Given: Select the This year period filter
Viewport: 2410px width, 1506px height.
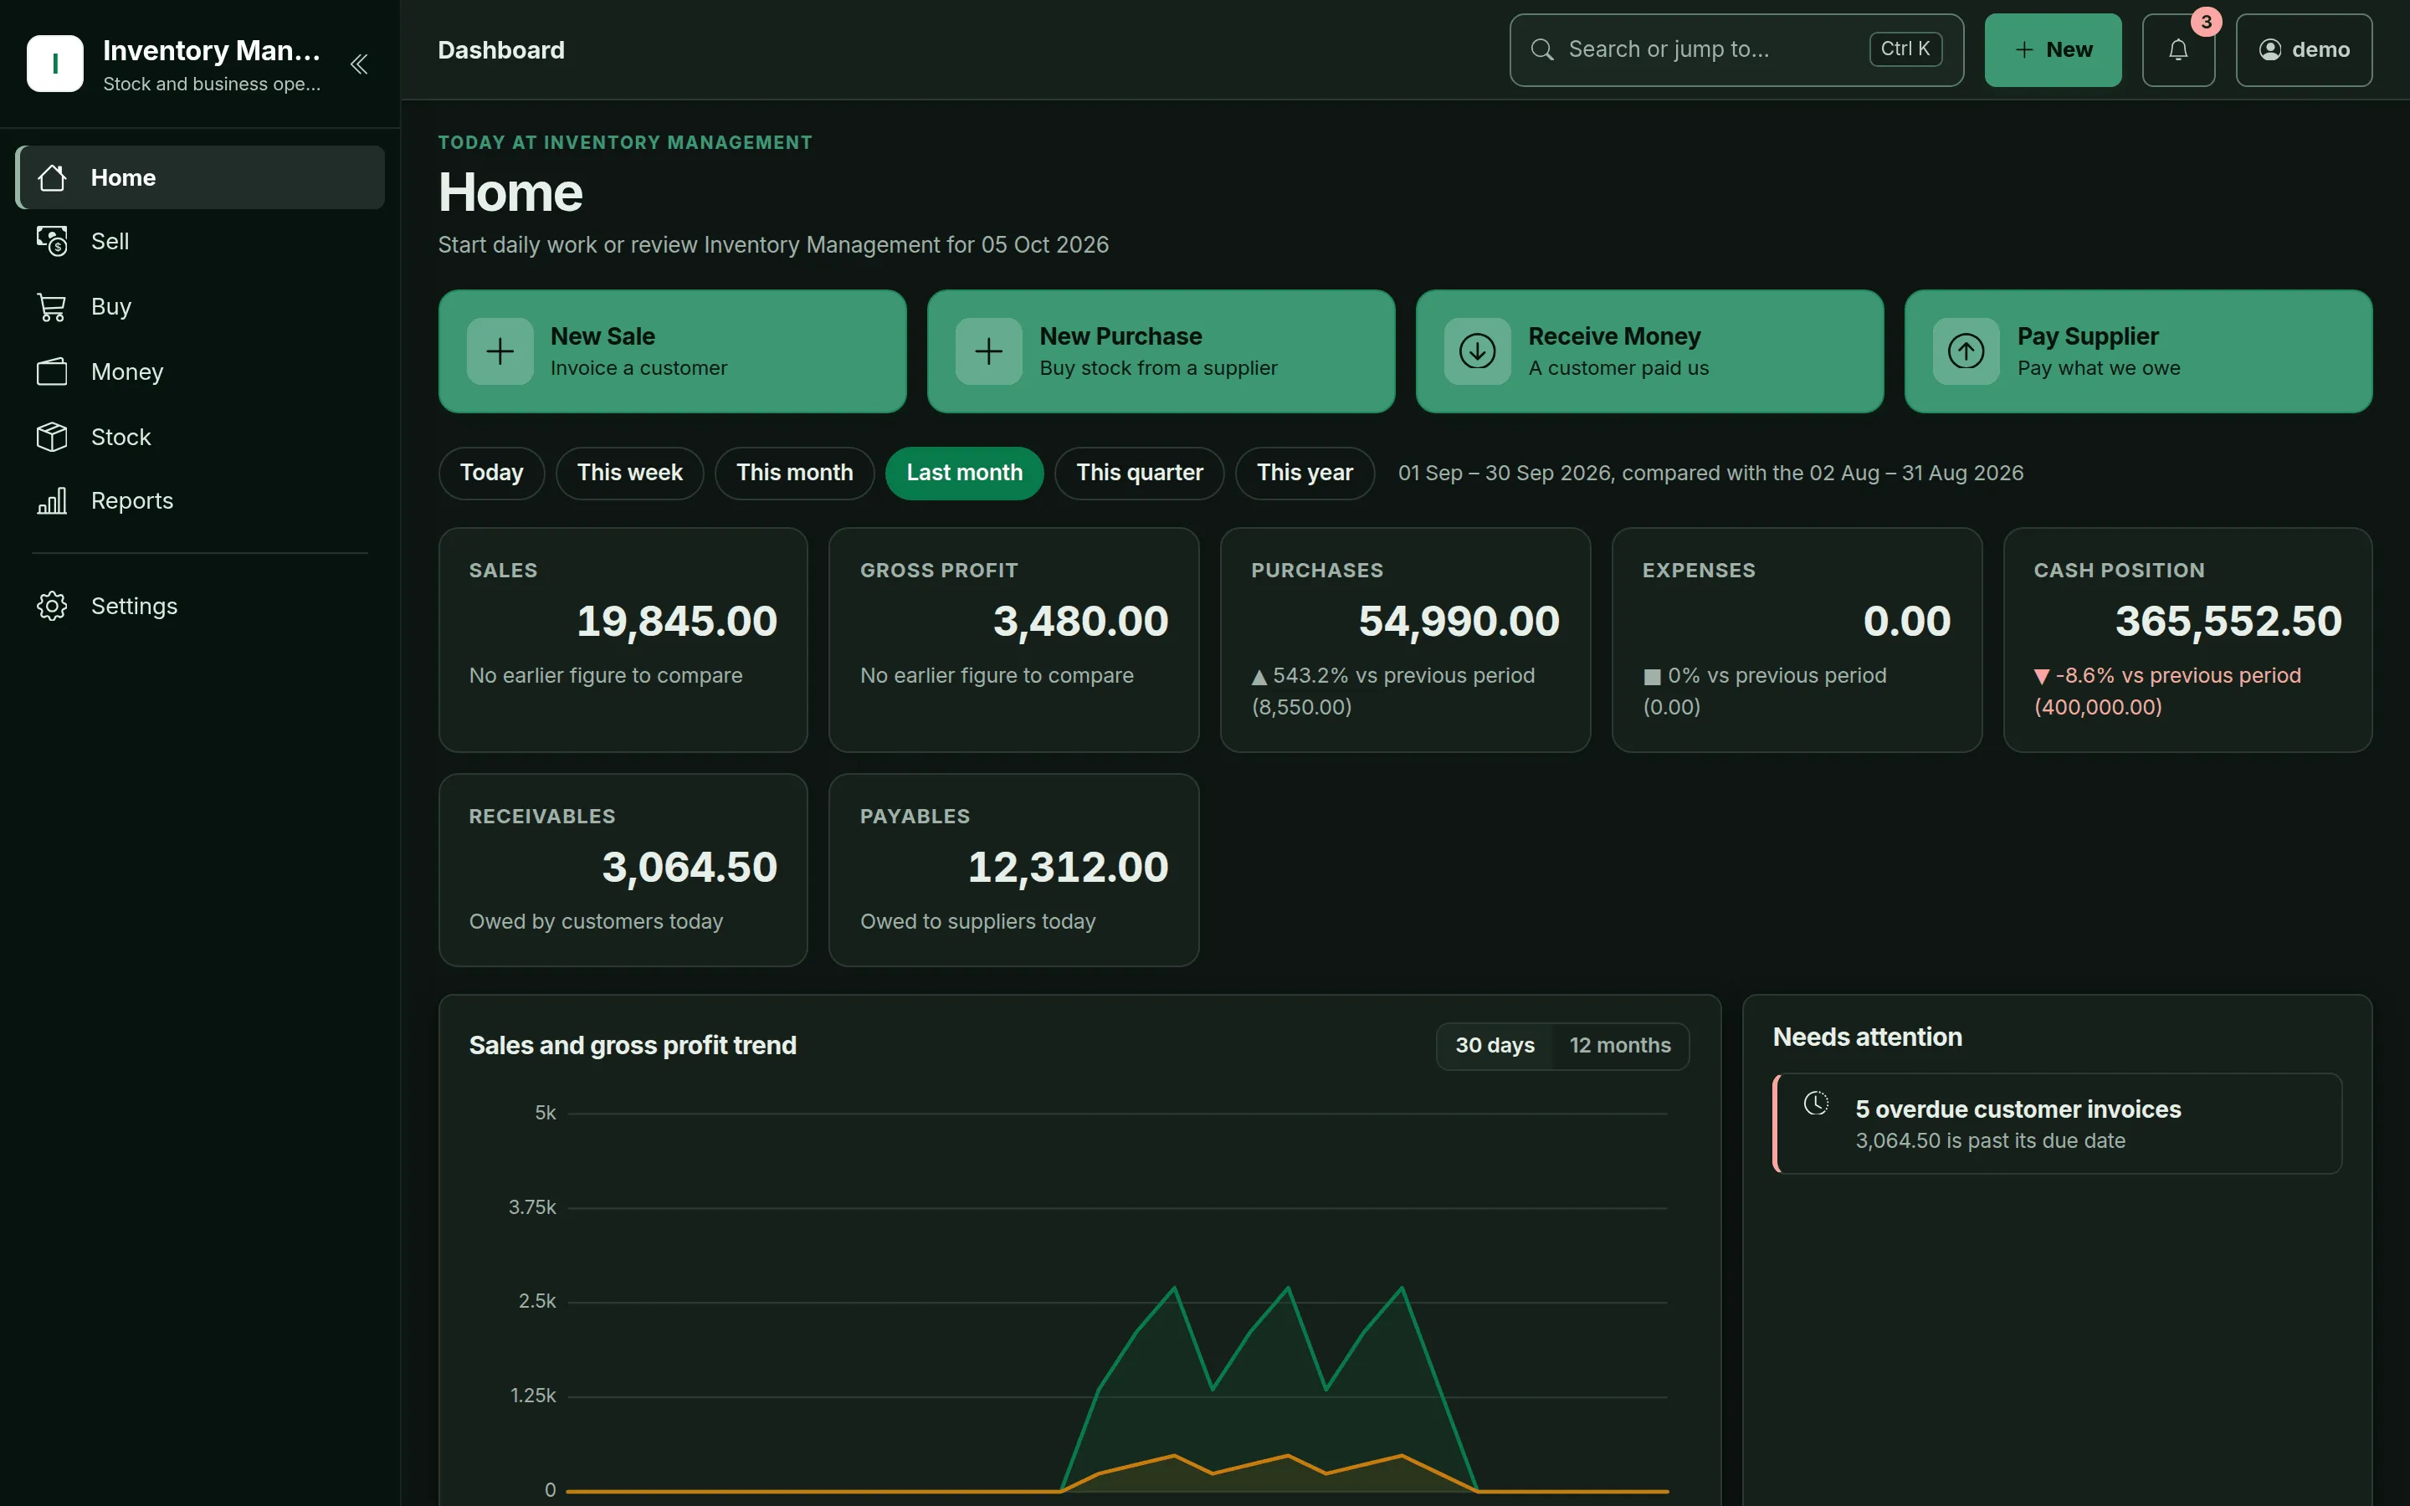Looking at the screenshot, I should coord(1305,473).
